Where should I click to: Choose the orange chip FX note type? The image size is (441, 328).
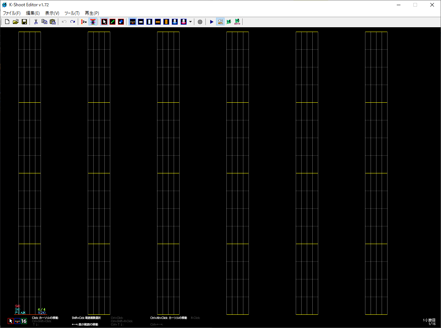click(158, 22)
